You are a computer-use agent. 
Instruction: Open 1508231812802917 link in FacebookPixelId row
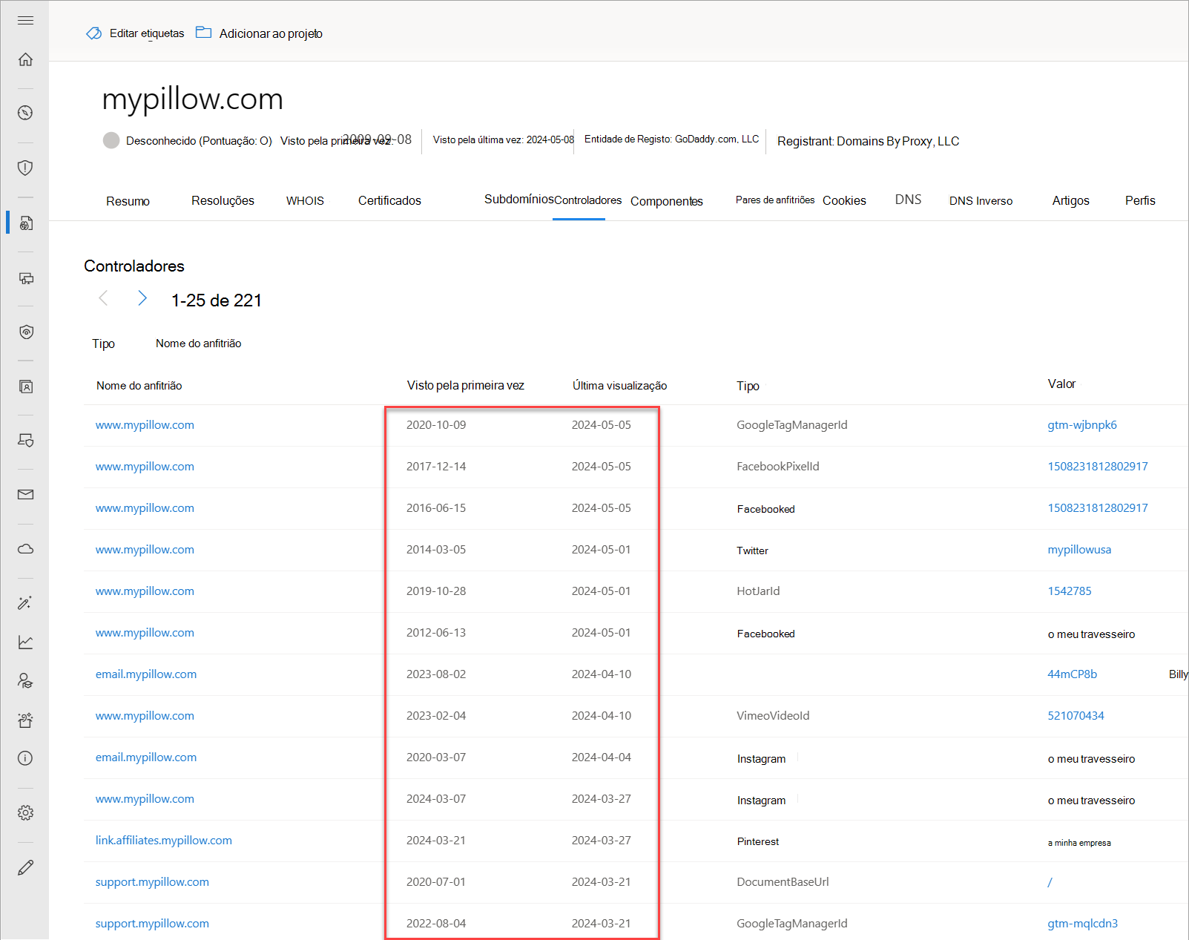pyautogui.click(x=1098, y=467)
